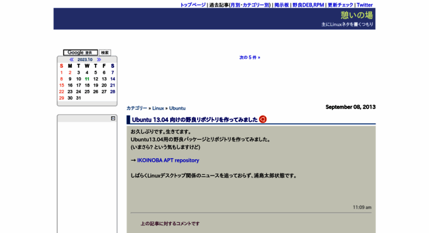
Task: Open the Ubuntu category breadcrumb link
Action: click(177, 108)
